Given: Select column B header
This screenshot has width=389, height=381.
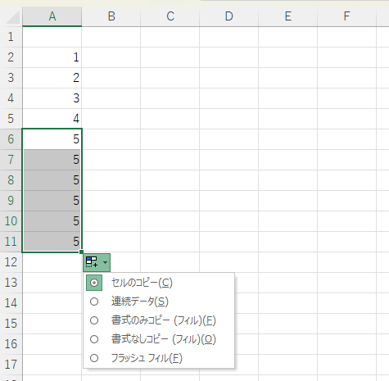Looking at the screenshot, I should tap(111, 16).
